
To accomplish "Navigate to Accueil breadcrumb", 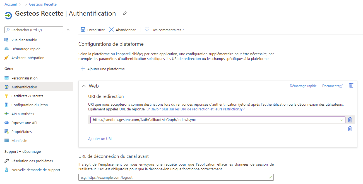I will click(11, 4).
